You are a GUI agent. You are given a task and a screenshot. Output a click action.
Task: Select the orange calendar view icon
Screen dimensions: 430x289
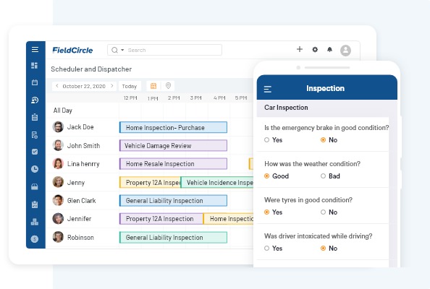tap(153, 86)
